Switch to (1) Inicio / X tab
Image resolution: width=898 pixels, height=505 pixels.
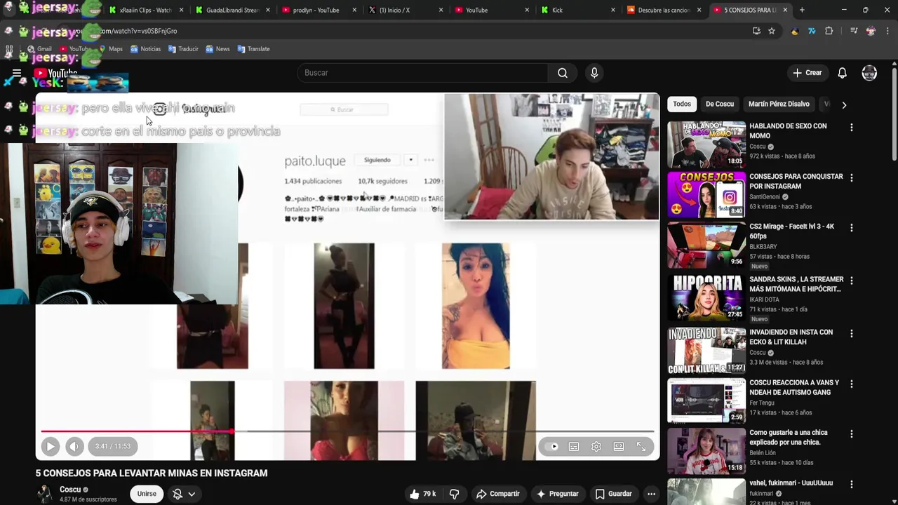[x=404, y=10]
